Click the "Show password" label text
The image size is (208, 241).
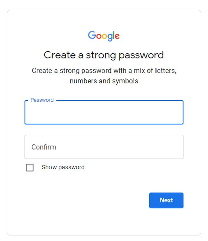click(63, 167)
